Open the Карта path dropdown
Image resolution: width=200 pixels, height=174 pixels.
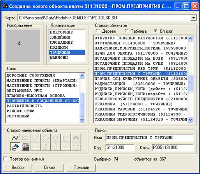(x=193, y=18)
